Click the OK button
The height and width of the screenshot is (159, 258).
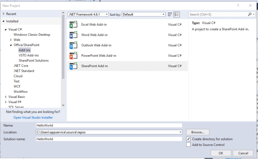point(221,153)
